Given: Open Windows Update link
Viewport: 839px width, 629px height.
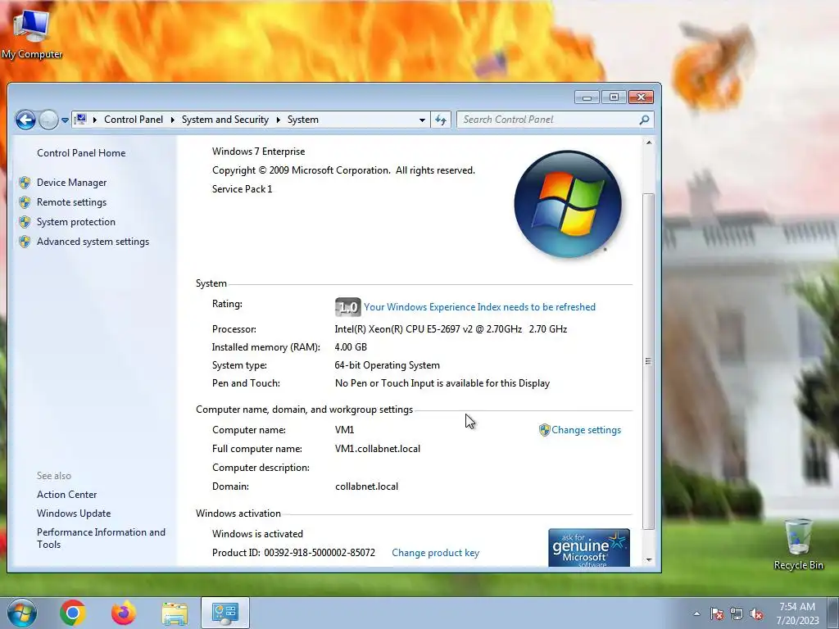Looking at the screenshot, I should coord(74,514).
